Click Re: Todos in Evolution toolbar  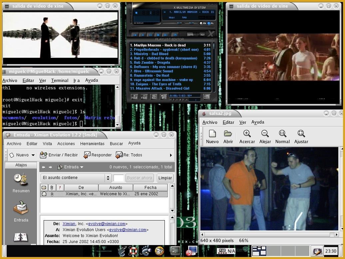point(129,155)
